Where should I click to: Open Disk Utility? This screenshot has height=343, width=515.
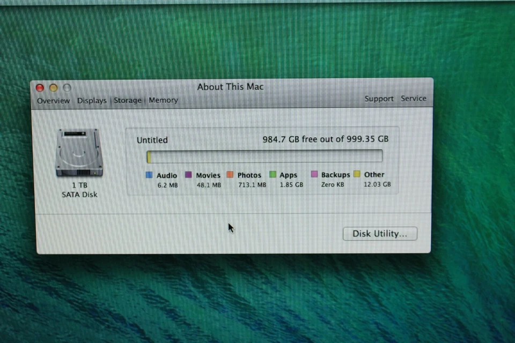pos(380,234)
